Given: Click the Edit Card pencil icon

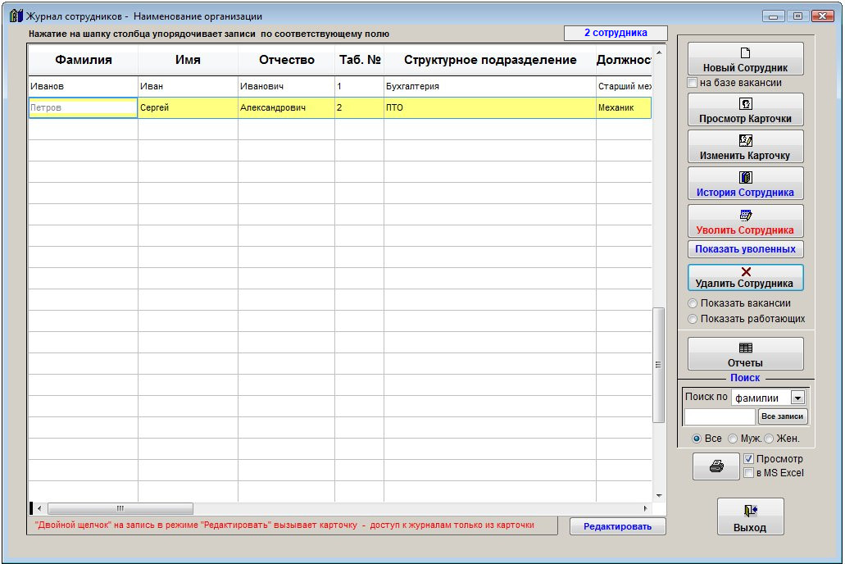Looking at the screenshot, I should point(745,140).
